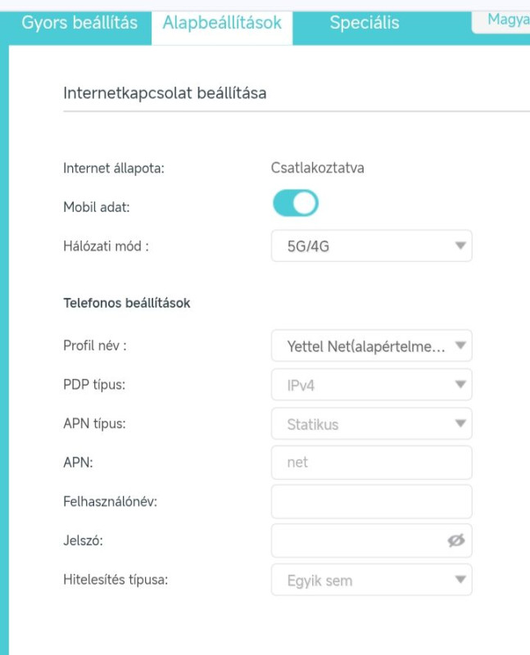
Task: Click the Mobil adat label
Action: tap(97, 207)
